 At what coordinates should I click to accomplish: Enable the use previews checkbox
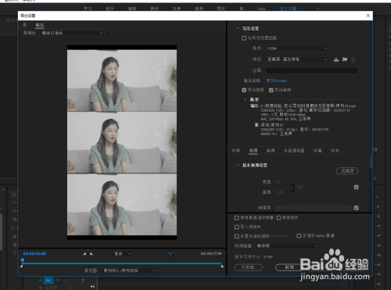(278, 218)
